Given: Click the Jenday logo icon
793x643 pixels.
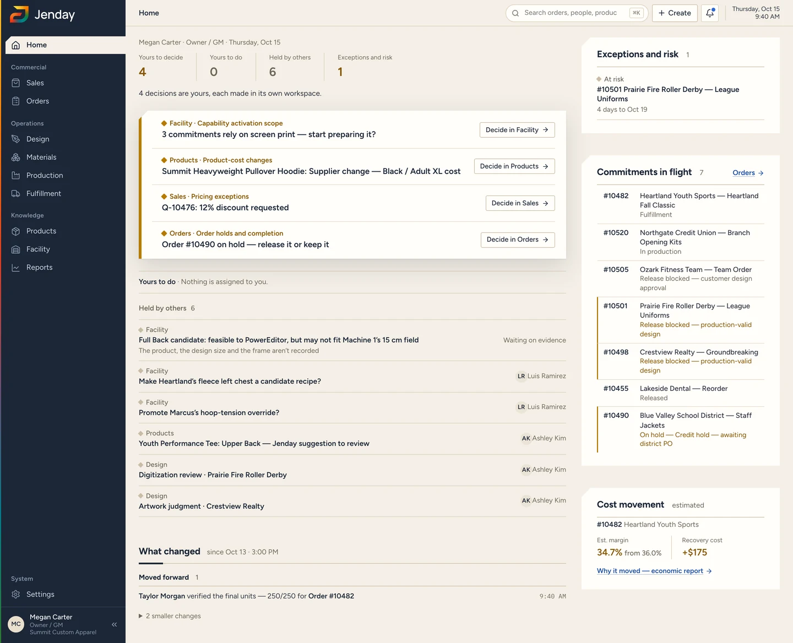Looking at the screenshot, I should 19,14.
